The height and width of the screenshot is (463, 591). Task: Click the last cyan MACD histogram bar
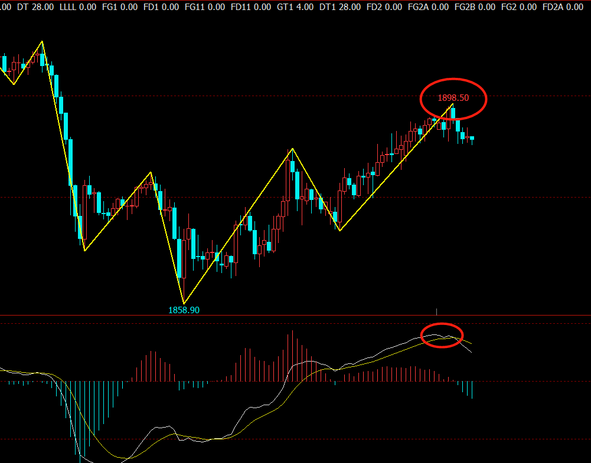point(472,390)
